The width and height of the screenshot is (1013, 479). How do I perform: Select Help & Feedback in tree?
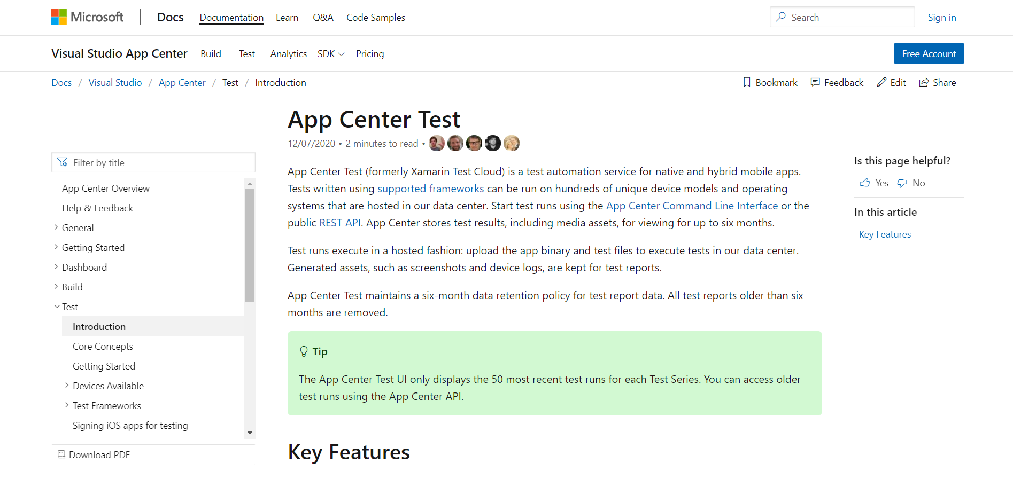click(97, 208)
